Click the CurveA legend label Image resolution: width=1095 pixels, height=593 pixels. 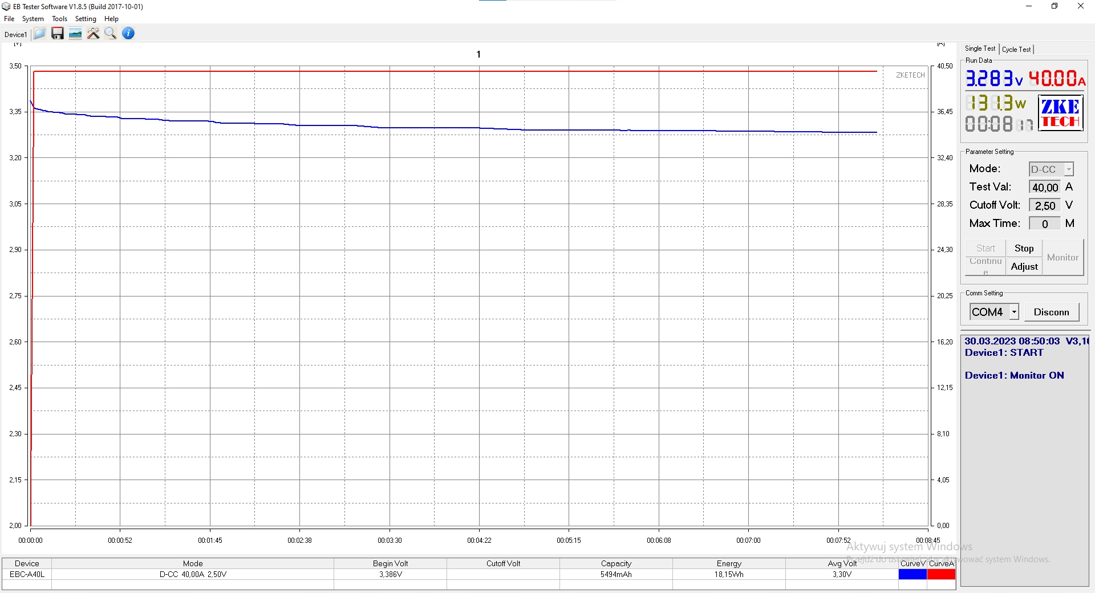(941, 563)
